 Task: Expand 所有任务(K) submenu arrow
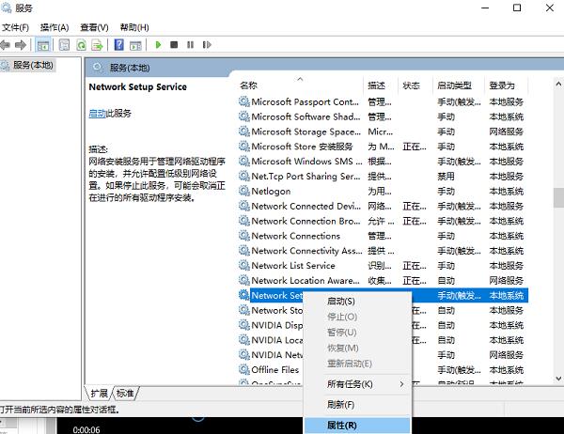[x=401, y=384]
